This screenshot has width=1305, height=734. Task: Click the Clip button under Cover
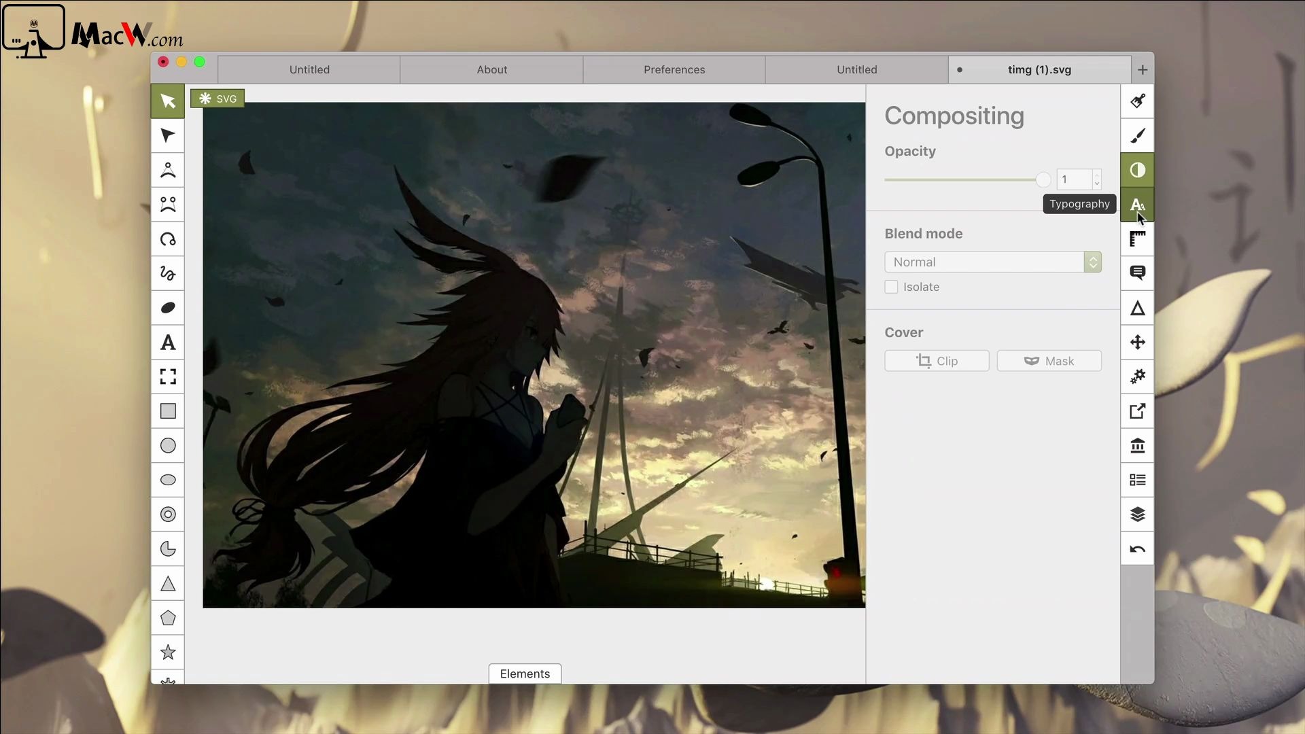[x=937, y=360]
